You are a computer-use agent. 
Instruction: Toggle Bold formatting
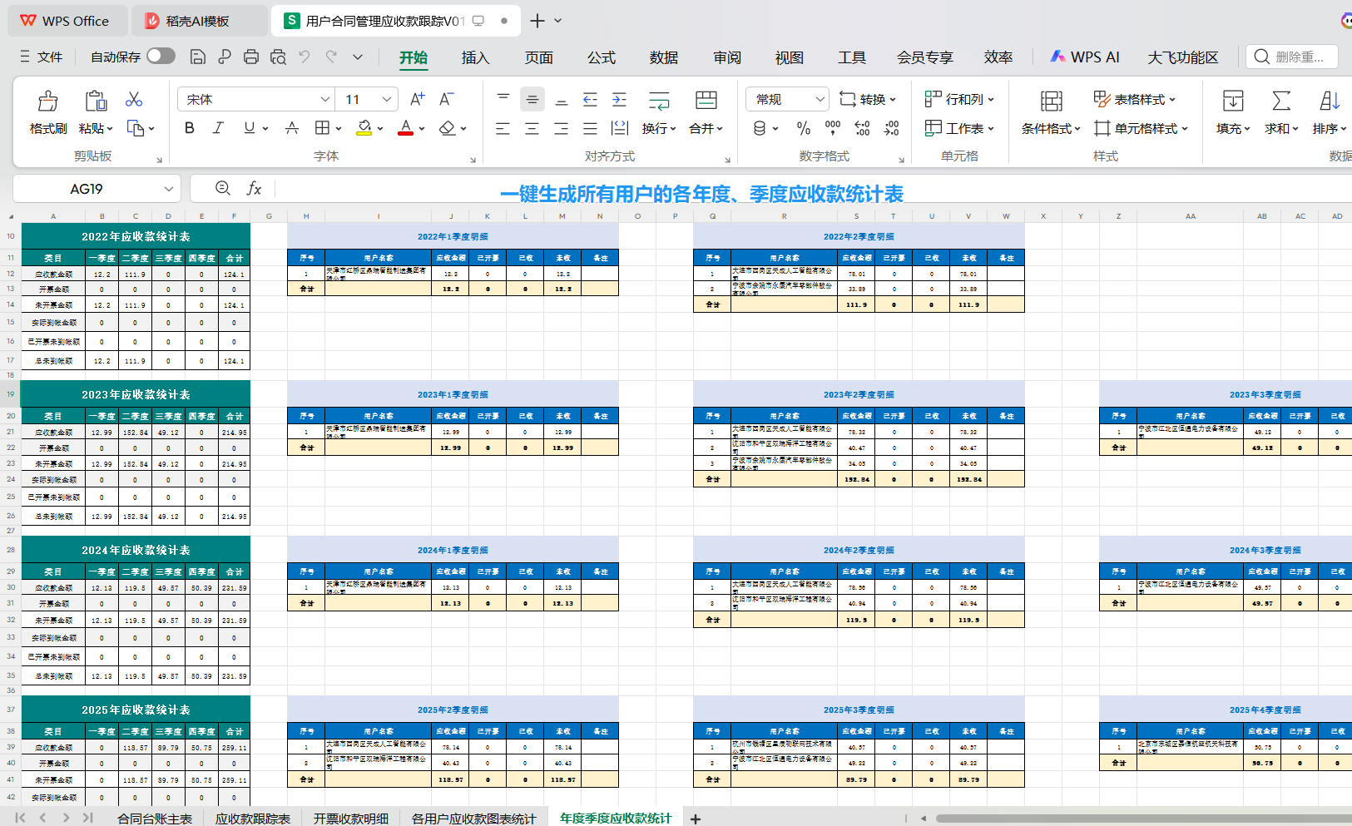pyautogui.click(x=190, y=128)
